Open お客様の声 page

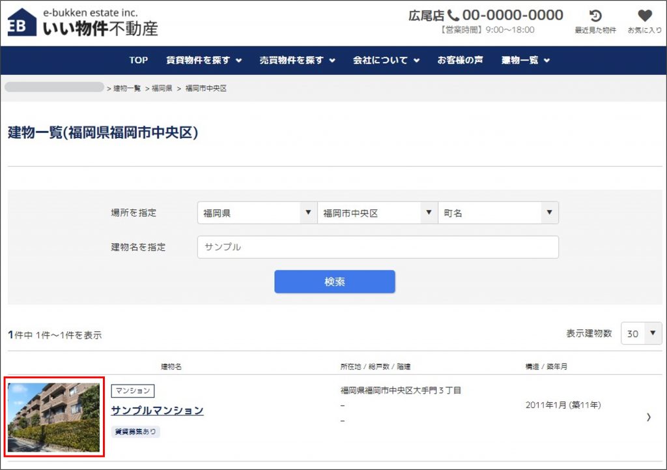coord(460,60)
